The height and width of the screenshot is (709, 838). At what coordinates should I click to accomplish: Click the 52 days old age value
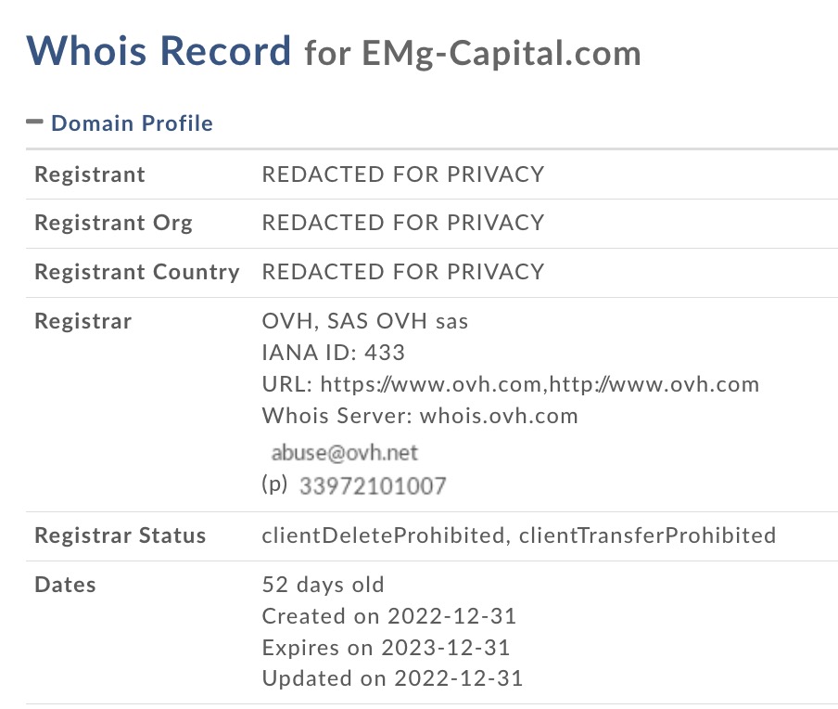point(322,585)
